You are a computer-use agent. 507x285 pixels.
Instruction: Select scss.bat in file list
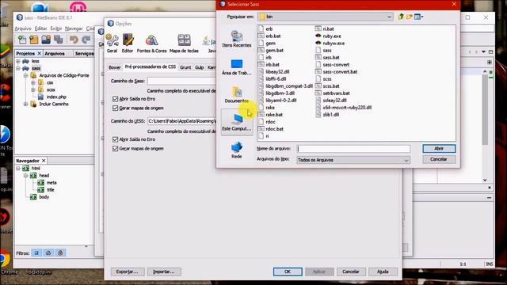tap(327, 86)
